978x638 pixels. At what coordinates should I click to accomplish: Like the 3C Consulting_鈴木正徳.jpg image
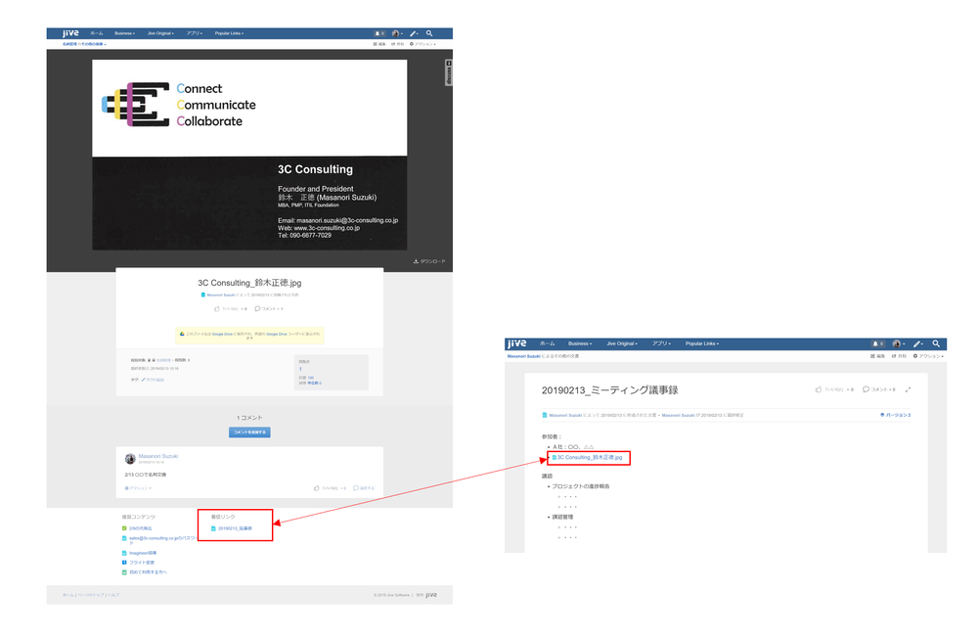point(217,308)
